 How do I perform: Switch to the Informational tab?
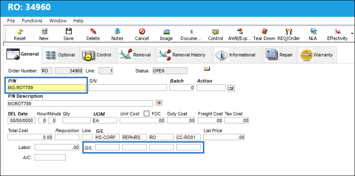[x=237, y=55]
